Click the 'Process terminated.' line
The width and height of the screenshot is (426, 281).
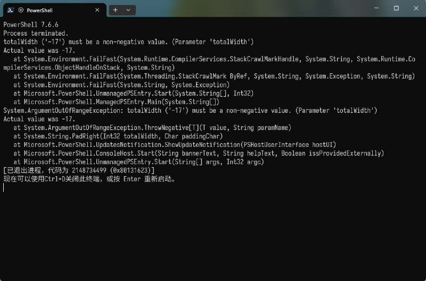(x=36, y=34)
